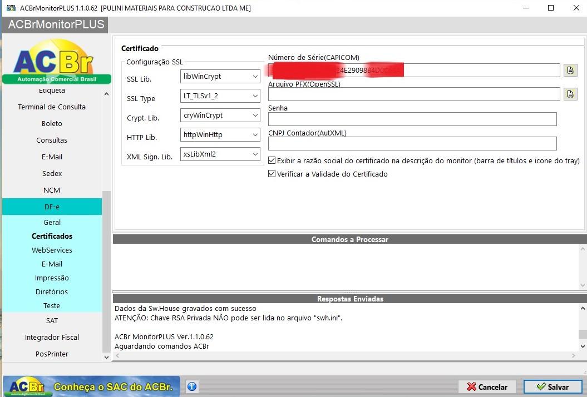Click scroll down arrow in Respostas Enviadas
587x397 pixels.
click(583, 346)
